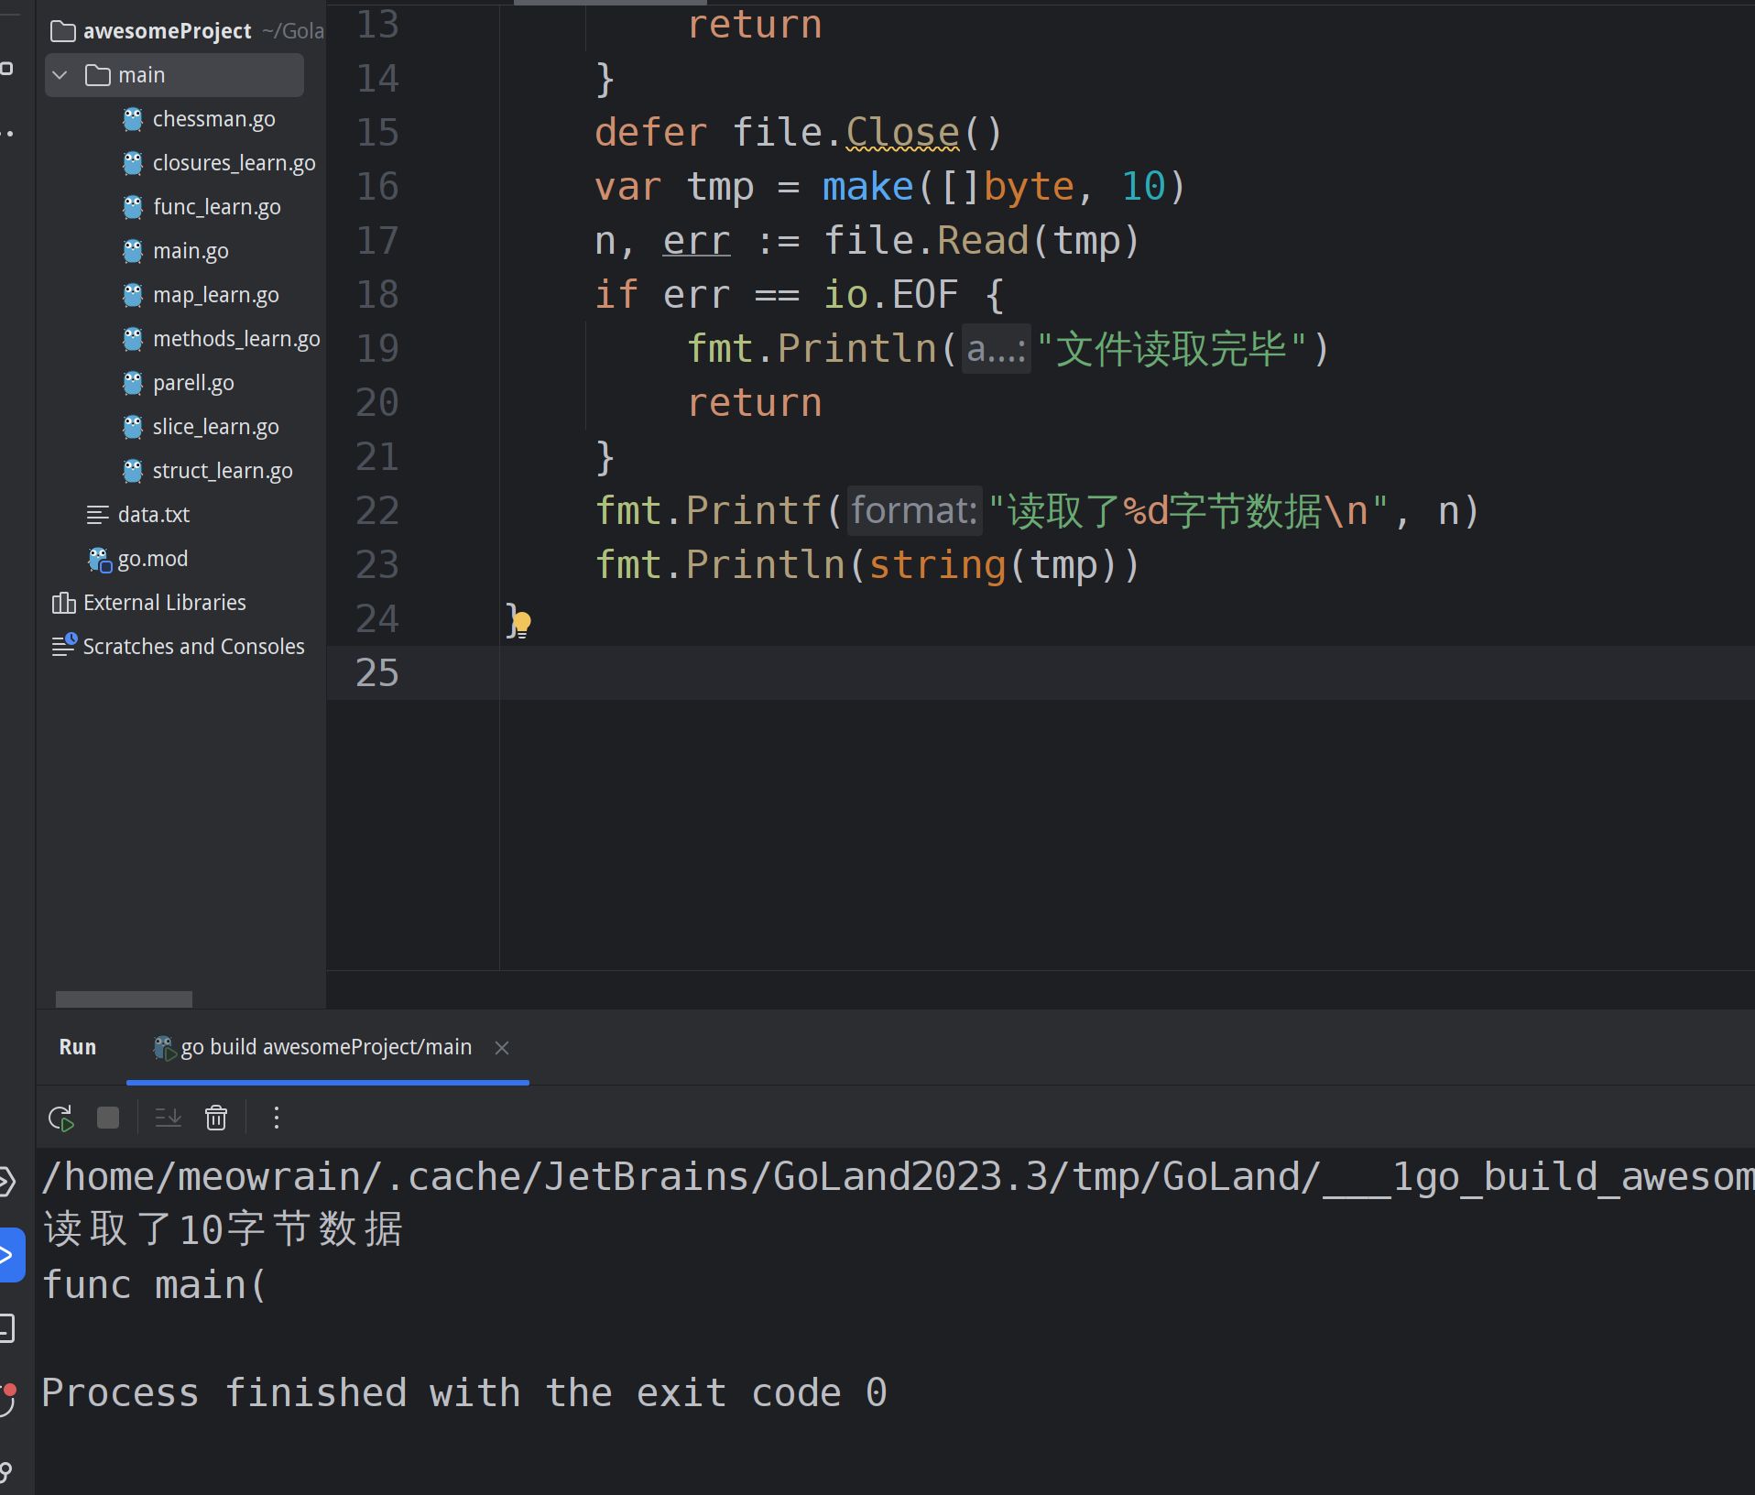Open struct_learn.go file

pyautogui.click(x=223, y=471)
